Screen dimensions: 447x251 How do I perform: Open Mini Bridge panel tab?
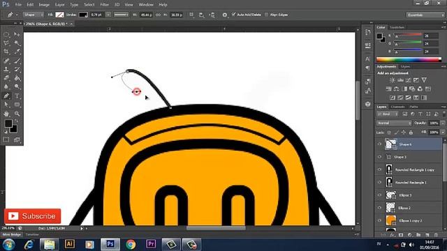[x=12, y=234]
